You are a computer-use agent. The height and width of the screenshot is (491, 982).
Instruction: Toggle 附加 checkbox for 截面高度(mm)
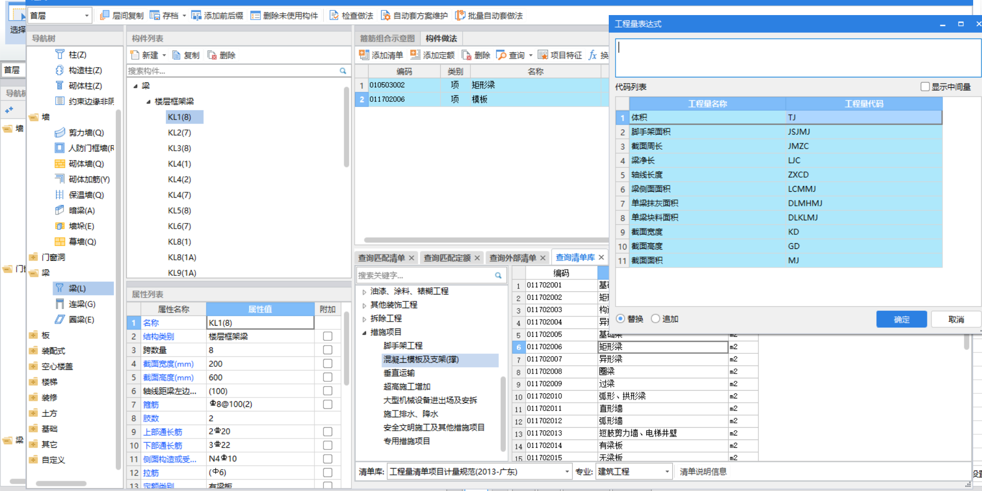pyautogui.click(x=328, y=377)
